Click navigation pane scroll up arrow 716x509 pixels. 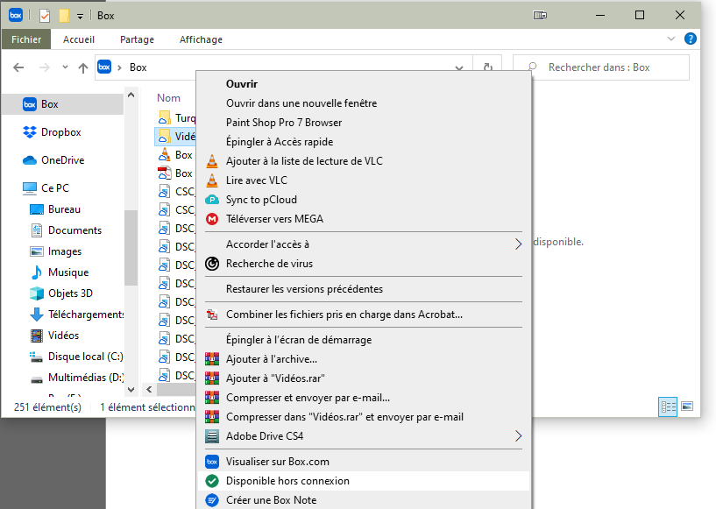tap(131, 95)
